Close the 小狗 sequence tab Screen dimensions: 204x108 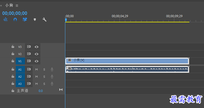tap(1, 6)
